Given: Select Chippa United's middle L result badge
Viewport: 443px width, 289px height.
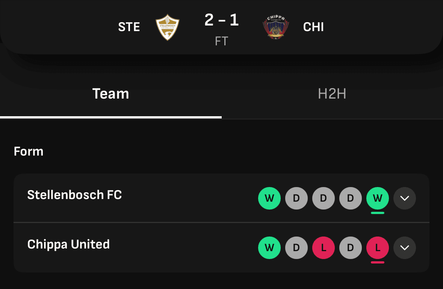Looking at the screenshot, I should (x=324, y=248).
